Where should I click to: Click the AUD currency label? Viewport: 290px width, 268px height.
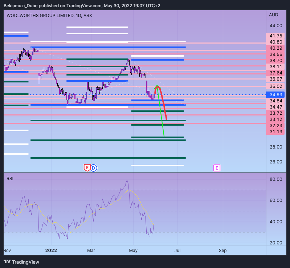coord(274,15)
